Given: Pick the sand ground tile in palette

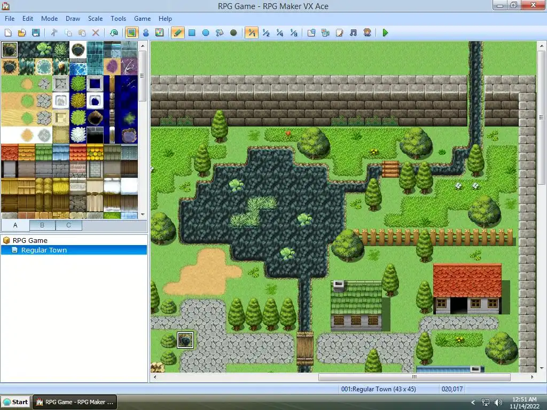Looking at the screenshot, I should pyautogui.click(x=10, y=101).
